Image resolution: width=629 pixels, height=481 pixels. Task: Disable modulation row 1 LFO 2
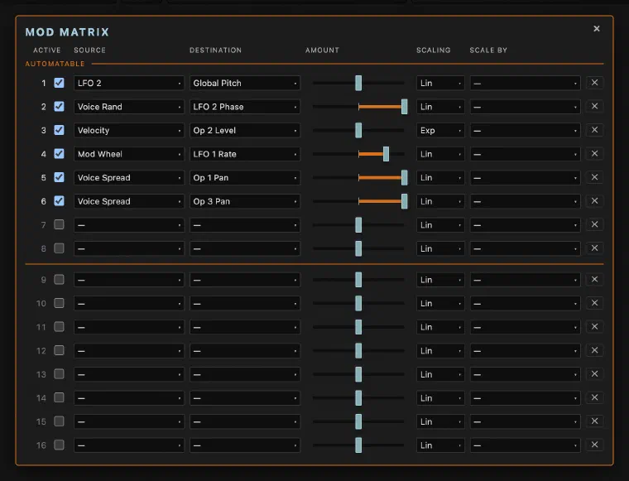pos(59,83)
